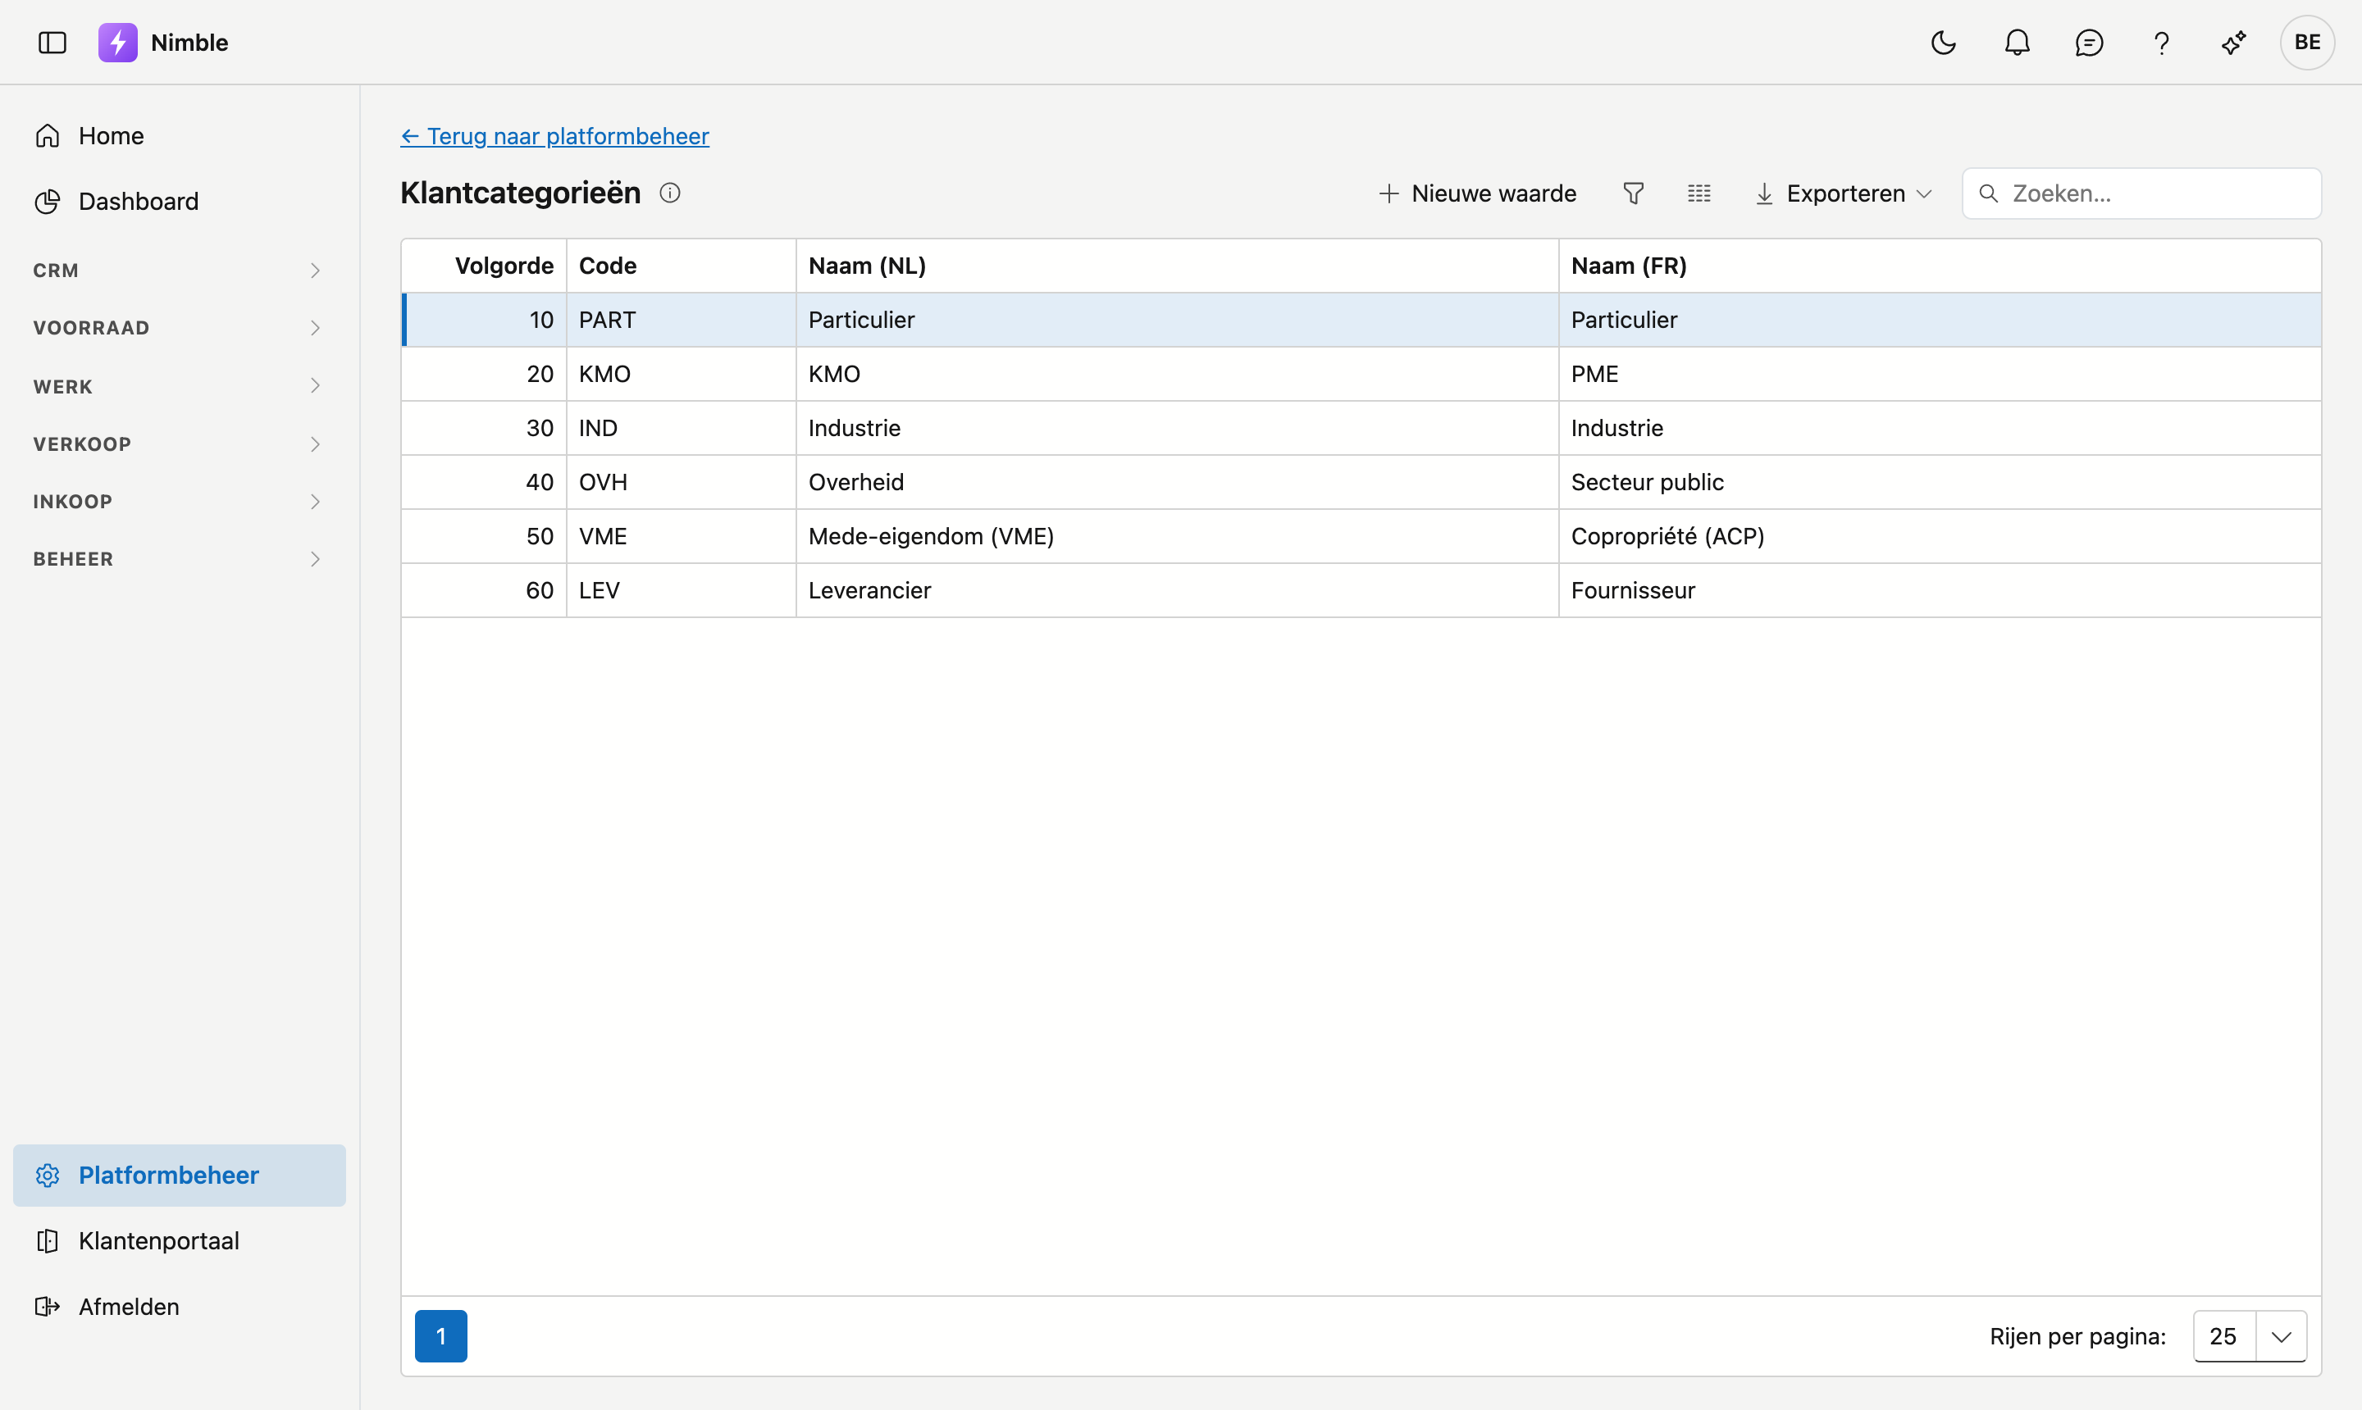Select the LEV code cell
The height and width of the screenshot is (1410, 2362).
pyautogui.click(x=682, y=591)
